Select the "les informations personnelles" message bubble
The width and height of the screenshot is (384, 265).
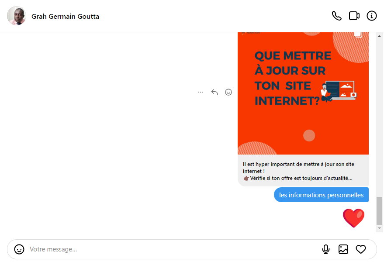(x=321, y=195)
